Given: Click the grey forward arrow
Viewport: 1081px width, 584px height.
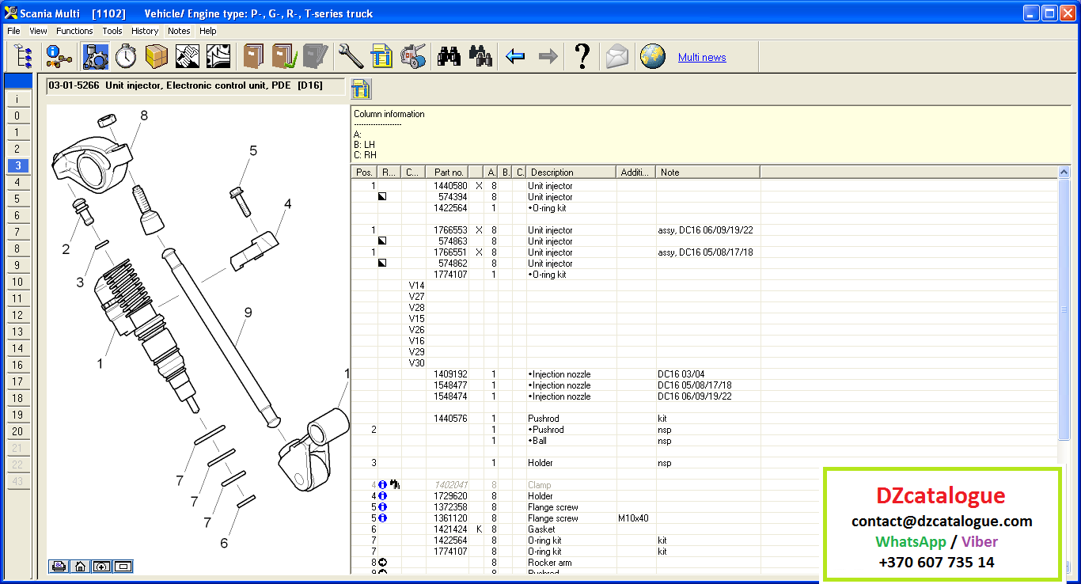Looking at the screenshot, I should (548, 57).
